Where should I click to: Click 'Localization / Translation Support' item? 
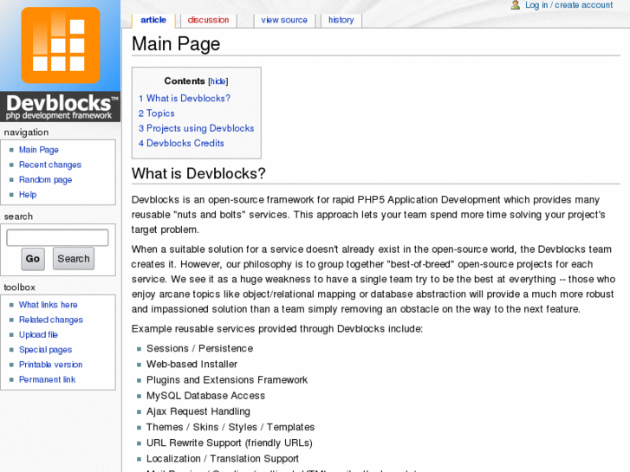(222, 458)
